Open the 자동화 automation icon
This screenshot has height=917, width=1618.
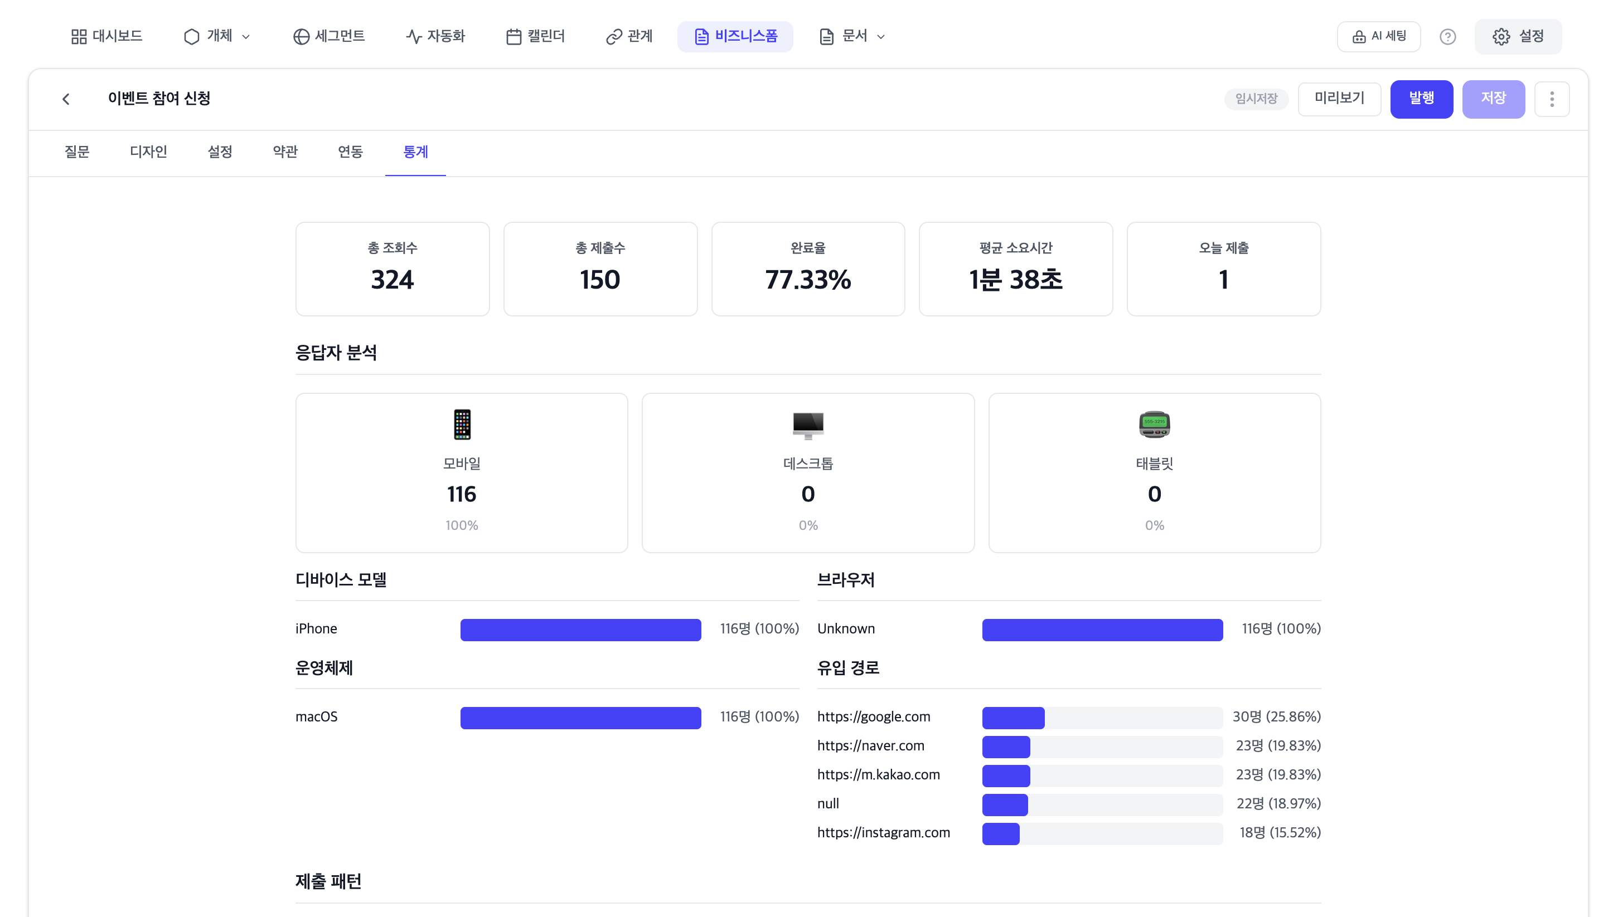[x=414, y=36]
